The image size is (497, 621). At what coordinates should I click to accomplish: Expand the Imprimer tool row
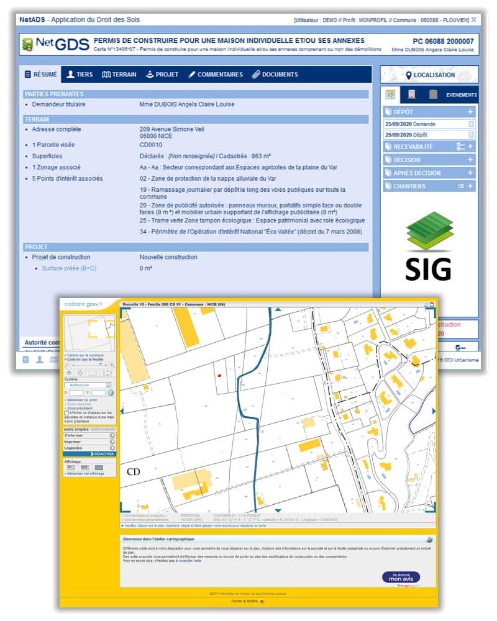point(89,442)
